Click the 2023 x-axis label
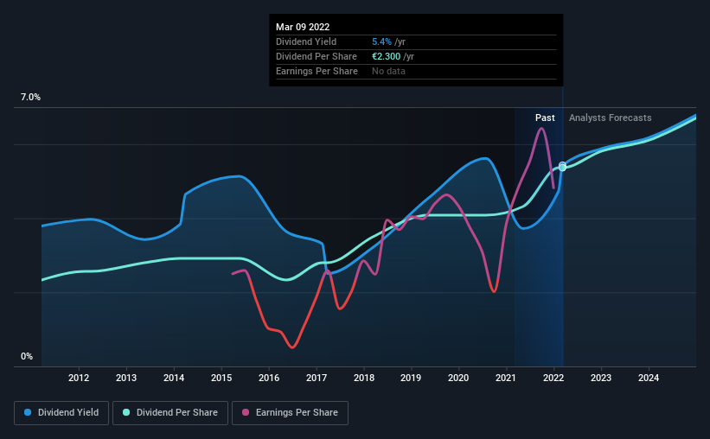The width and height of the screenshot is (710, 439). [601, 378]
